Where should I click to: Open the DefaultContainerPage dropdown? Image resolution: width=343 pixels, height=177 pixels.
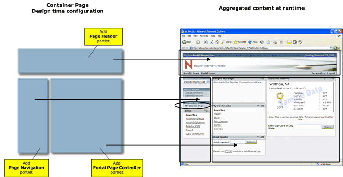[x=196, y=82]
